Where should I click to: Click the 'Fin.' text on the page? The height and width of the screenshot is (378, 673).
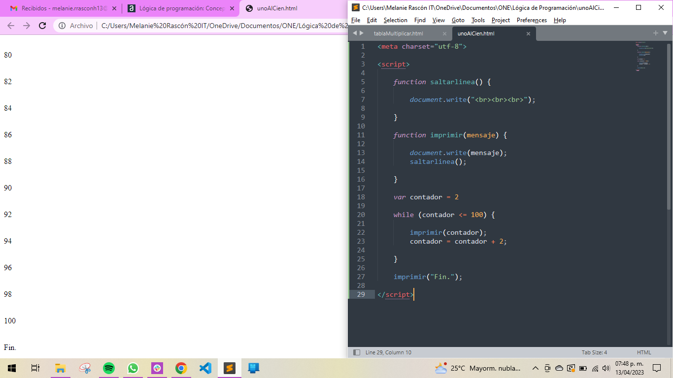[10, 347]
